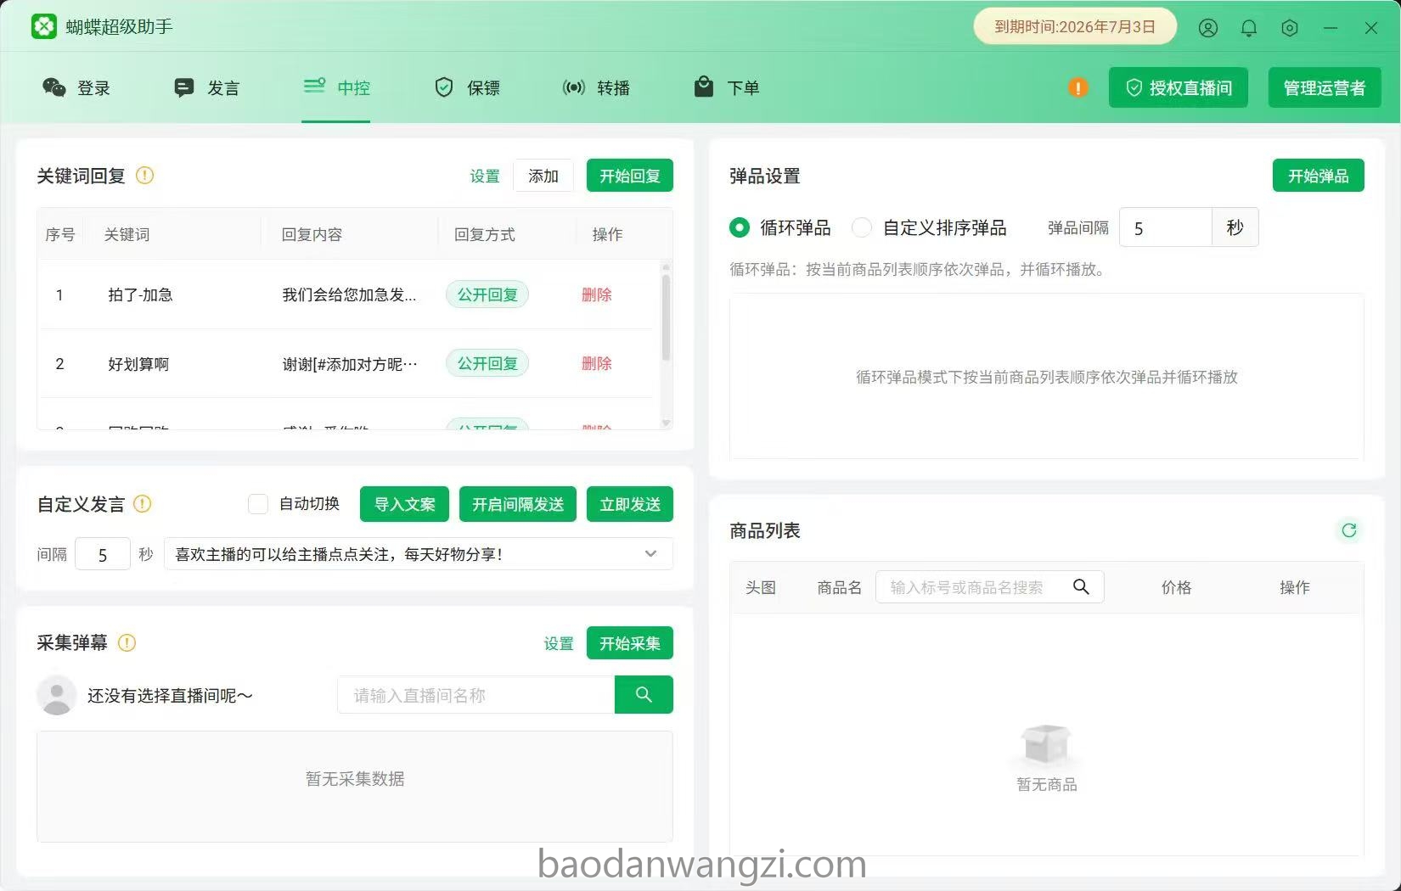Click green search button for live room
The image size is (1401, 891).
[644, 695]
